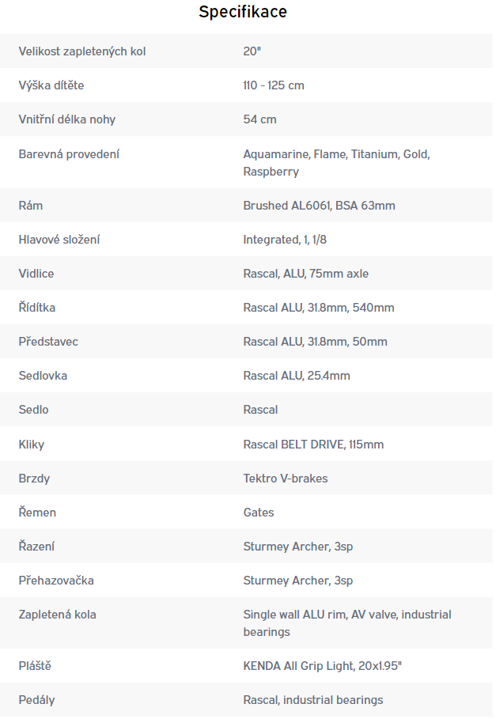This screenshot has height=719, width=496.
Task: Click the Sedlovka 25.4mm value
Action: pyautogui.click(x=297, y=376)
